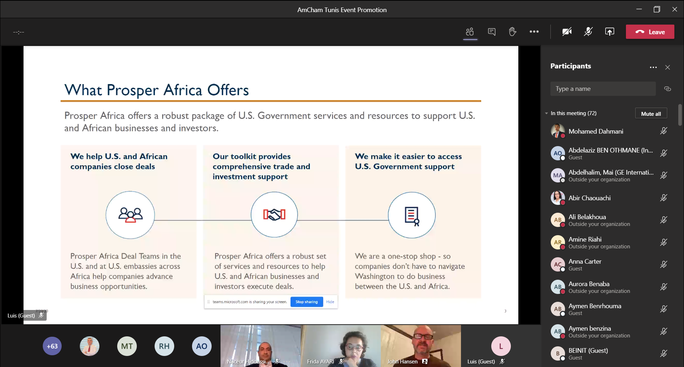Mute all participants

coord(651,113)
